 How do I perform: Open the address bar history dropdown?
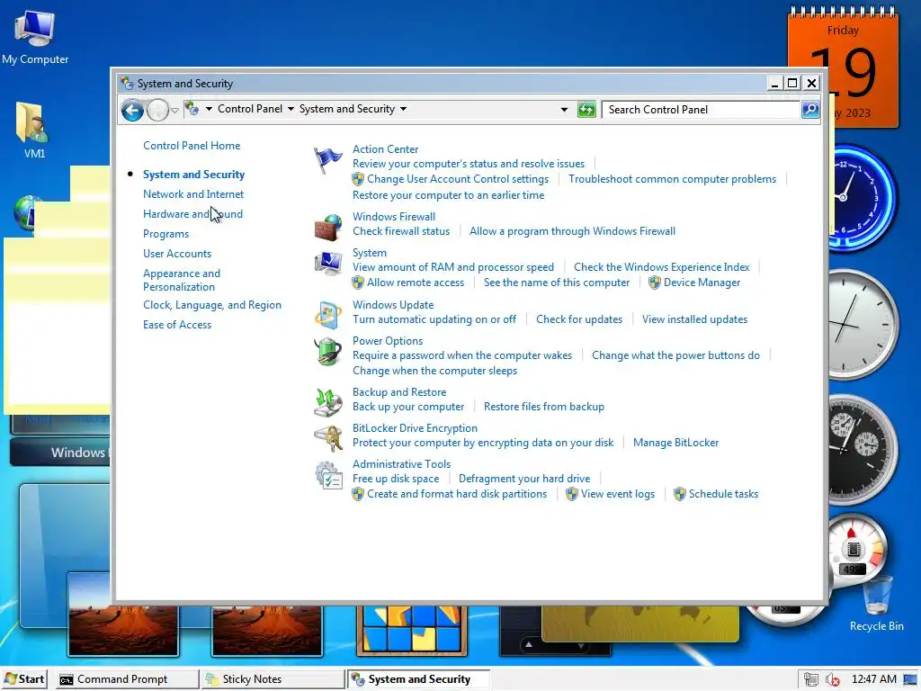click(564, 109)
